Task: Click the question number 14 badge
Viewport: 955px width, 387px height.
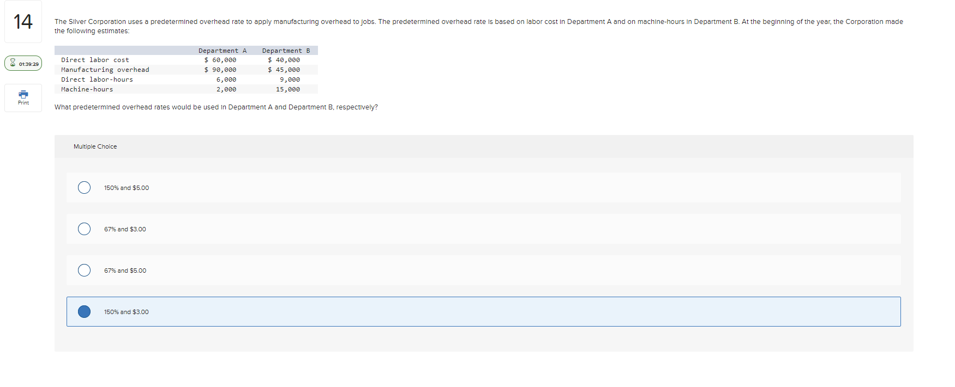Action: [22, 21]
